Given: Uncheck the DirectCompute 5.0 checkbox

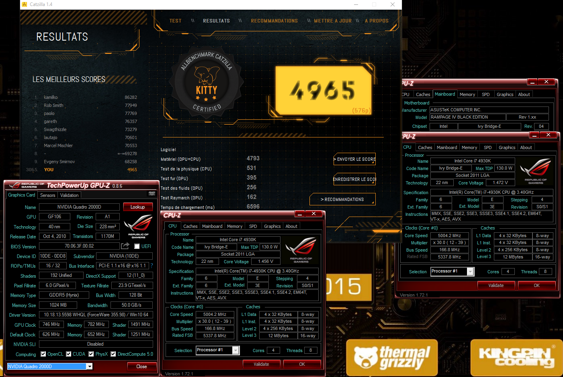Looking at the screenshot, I should [x=113, y=354].
